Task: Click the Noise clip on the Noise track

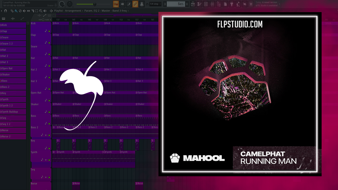Action: (x=76, y=183)
